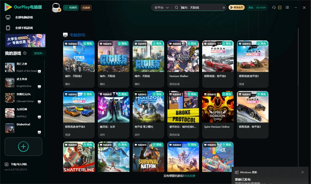The height and width of the screenshot is (184, 311).
Task: Clear the search box text
Action: point(224,8)
